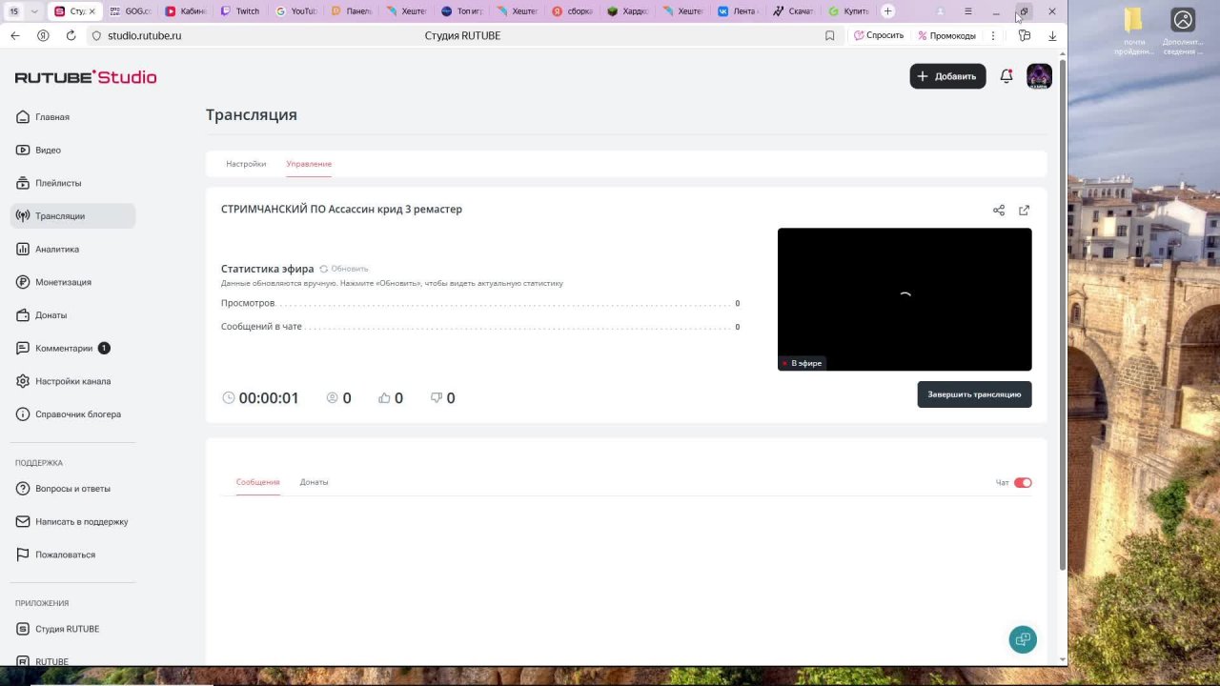
Task: Open the browser hamburger menu
Action: click(x=968, y=11)
